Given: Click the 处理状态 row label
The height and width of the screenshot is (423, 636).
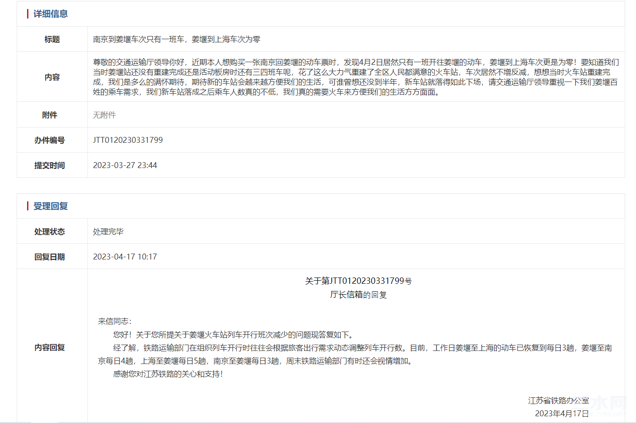Looking at the screenshot, I should 50,232.
